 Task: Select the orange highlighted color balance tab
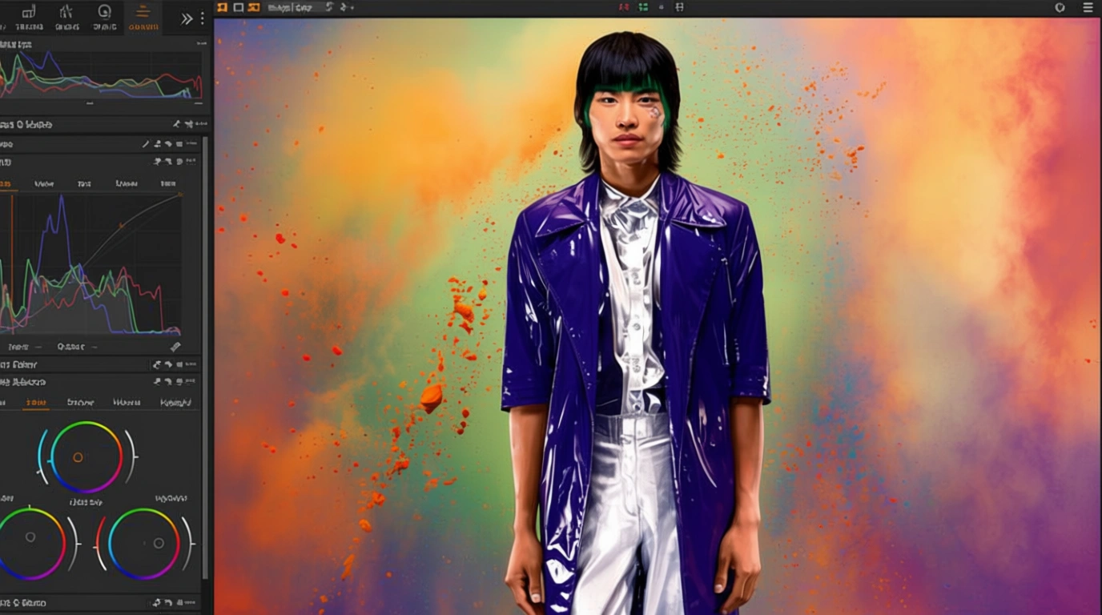tap(35, 402)
